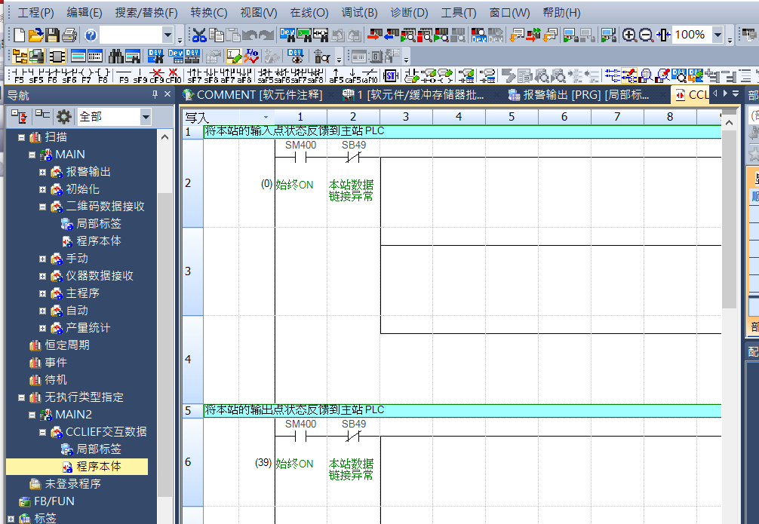Click the New project icon
This screenshot has width=759, height=524.
click(x=20, y=35)
